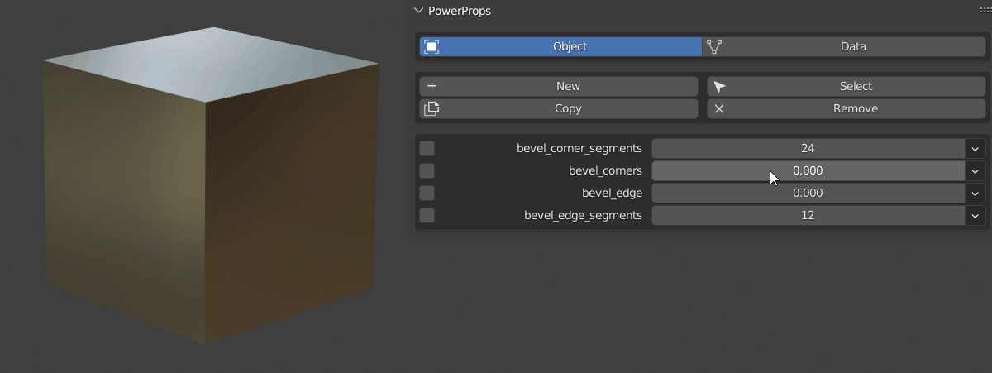Switch to the Data tab

click(x=844, y=46)
